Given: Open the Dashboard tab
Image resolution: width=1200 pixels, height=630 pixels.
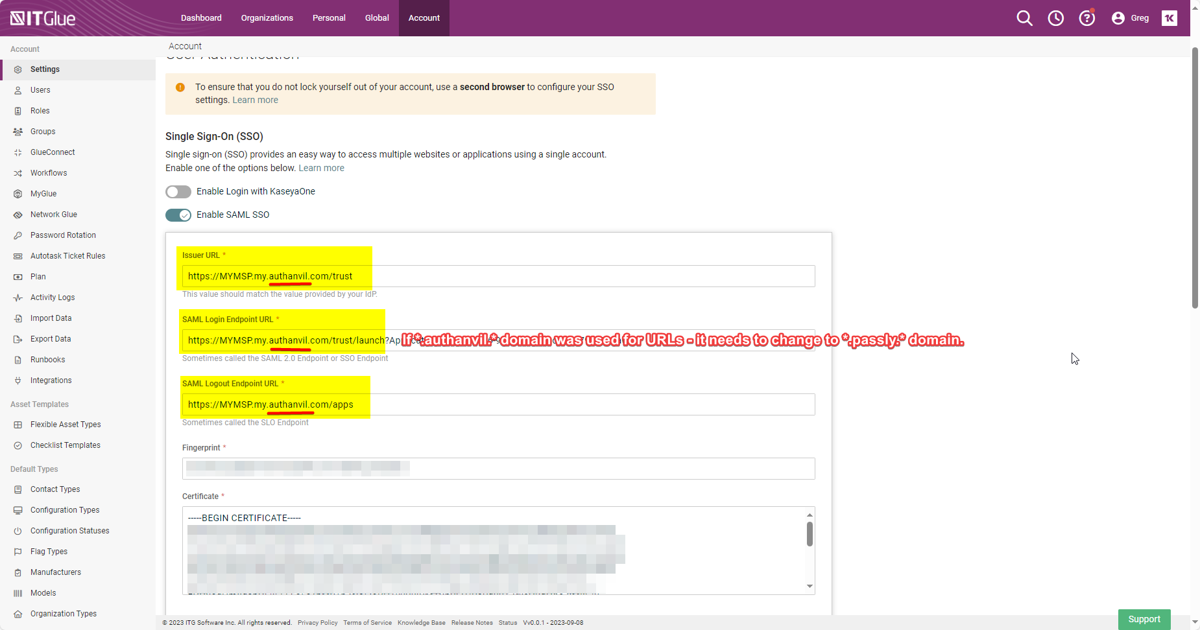Looking at the screenshot, I should point(201,18).
